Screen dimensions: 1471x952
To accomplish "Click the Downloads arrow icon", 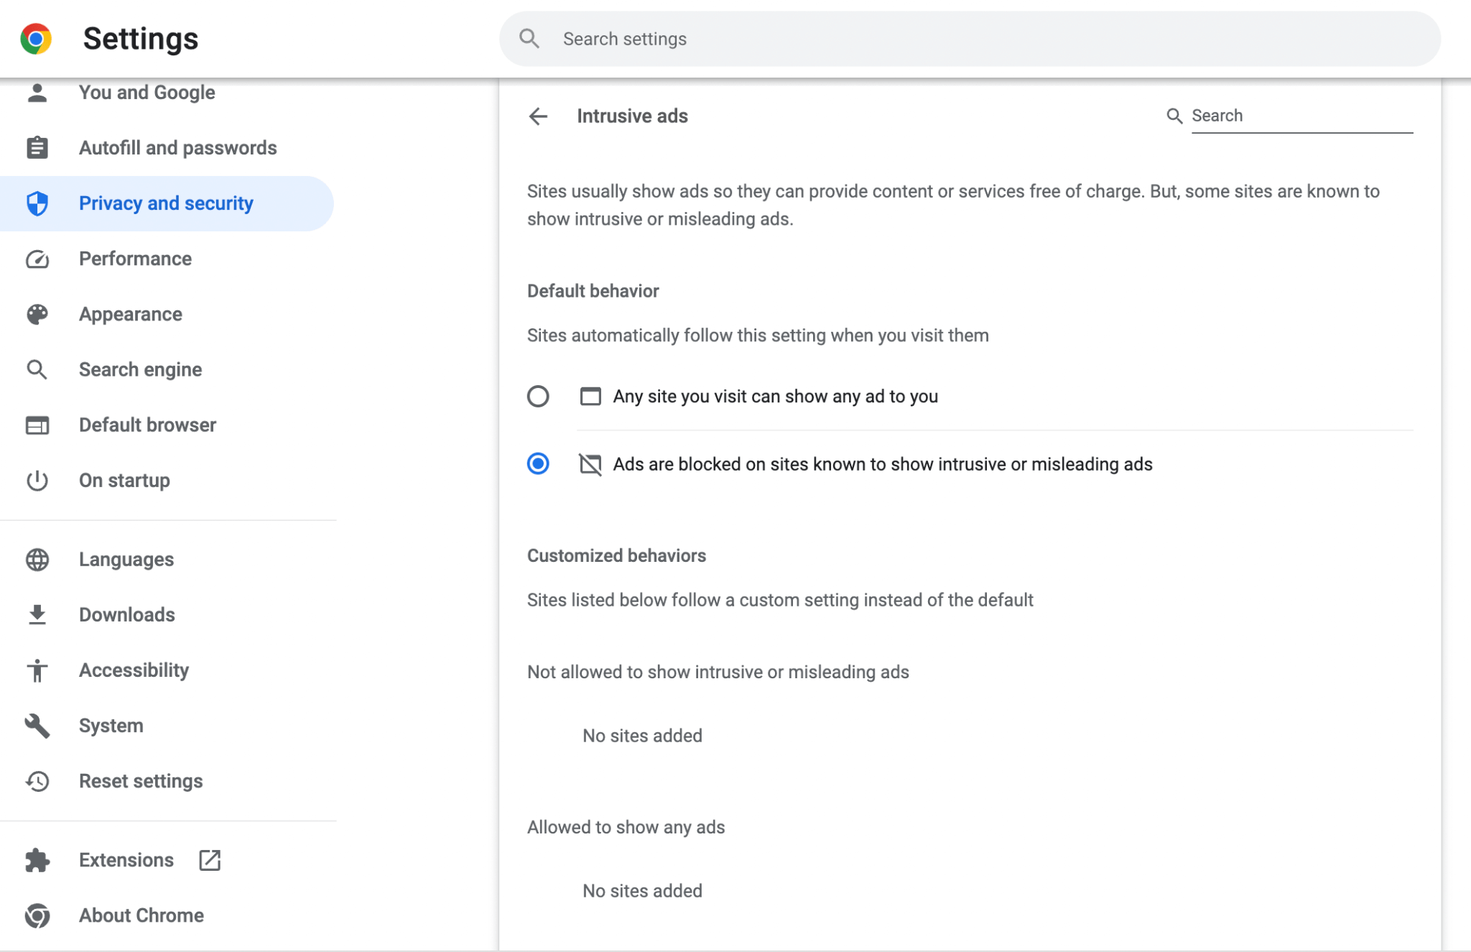I will (x=37, y=614).
